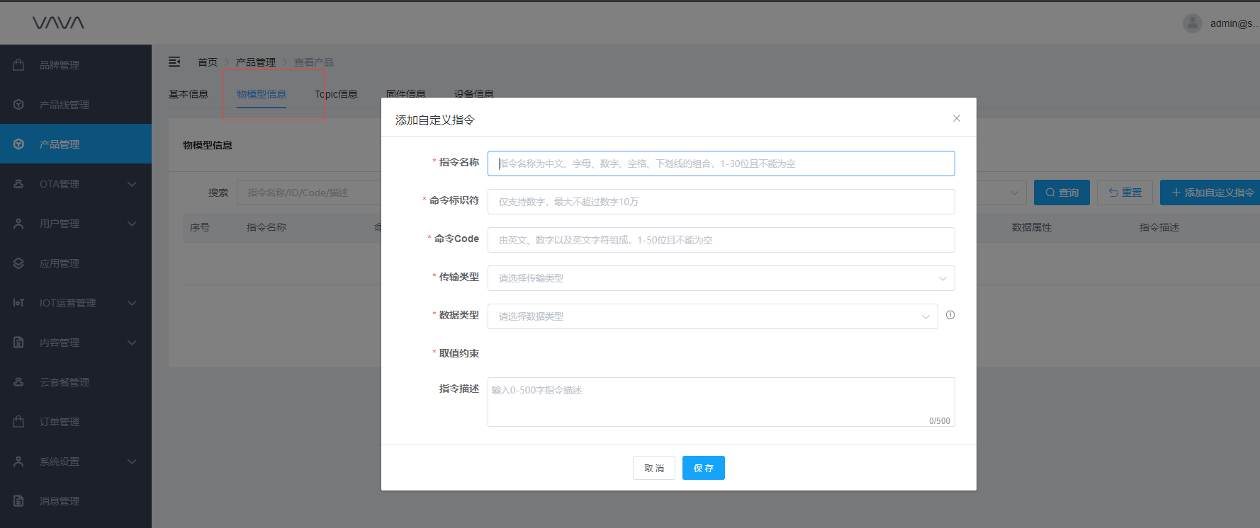Viewport: 1260px width, 528px height.
Task: Click the 保存 button
Action: click(x=704, y=468)
